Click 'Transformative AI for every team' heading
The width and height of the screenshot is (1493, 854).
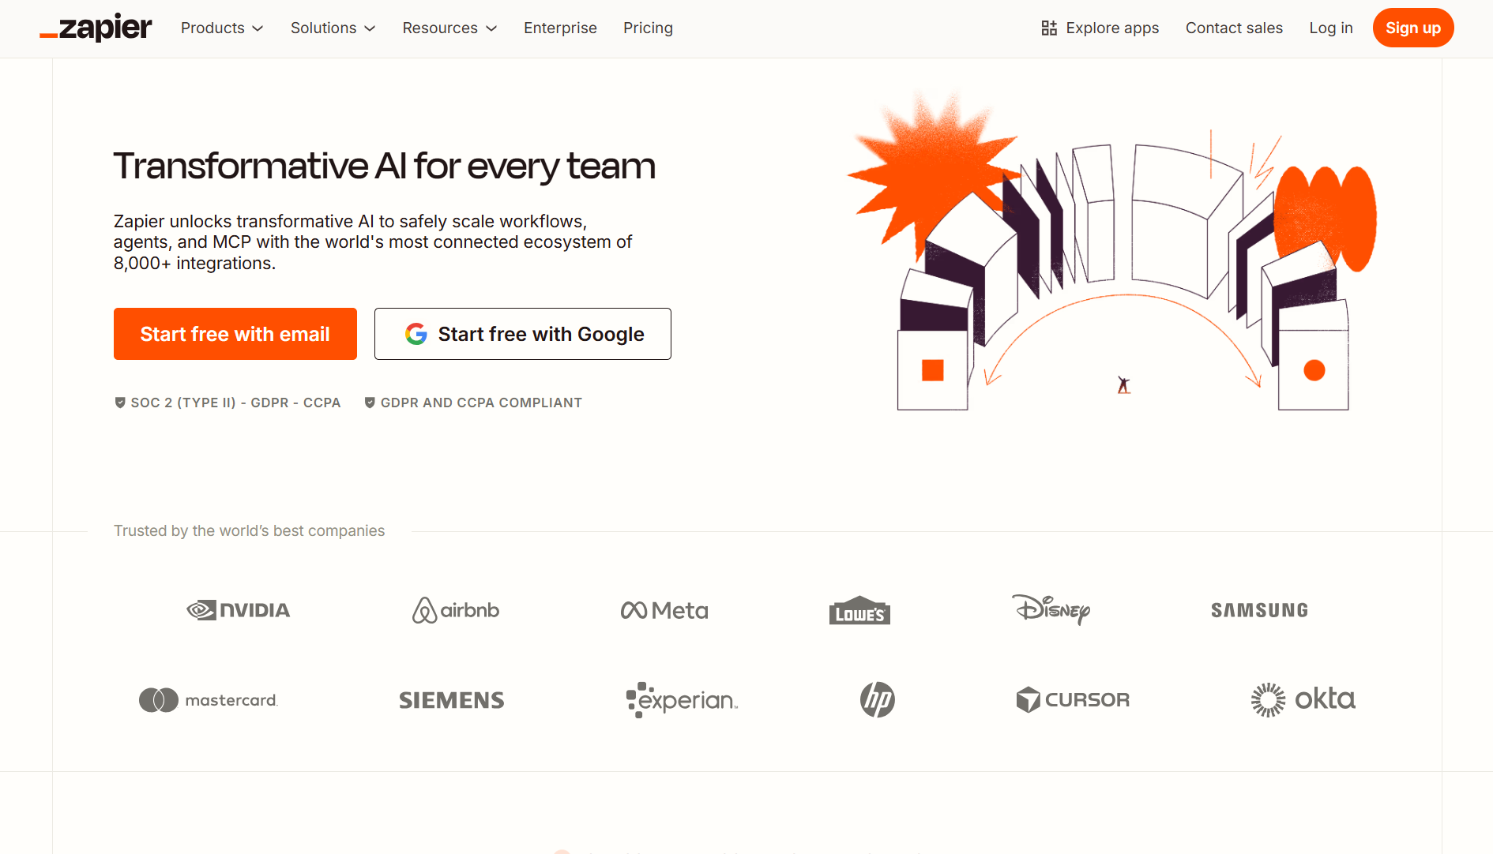385,167
